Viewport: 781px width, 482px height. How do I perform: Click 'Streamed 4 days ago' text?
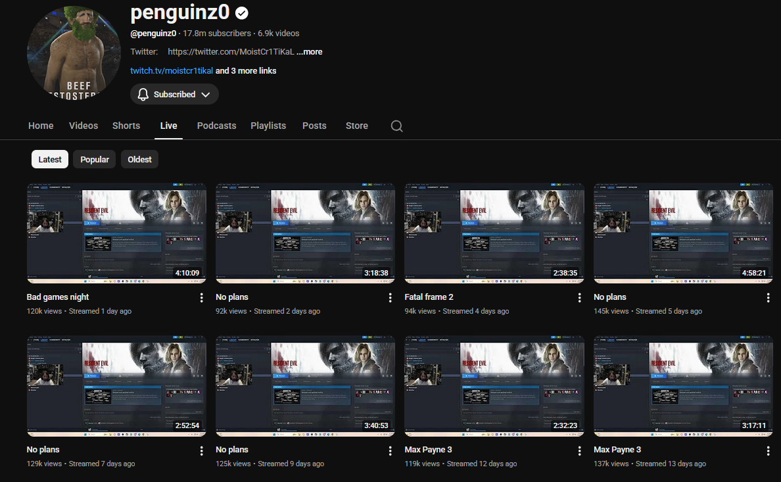(476, 311)
